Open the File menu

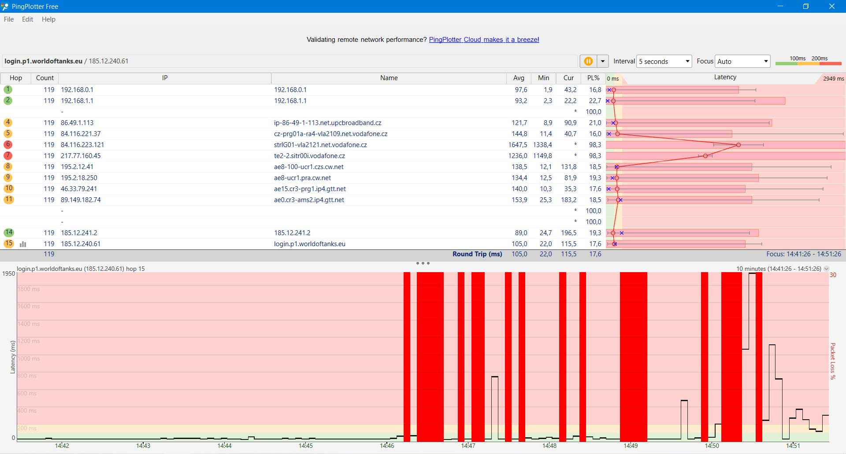9,19
